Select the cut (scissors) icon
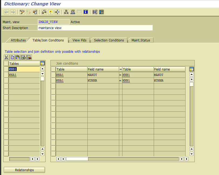 click(x=6, y=57)
